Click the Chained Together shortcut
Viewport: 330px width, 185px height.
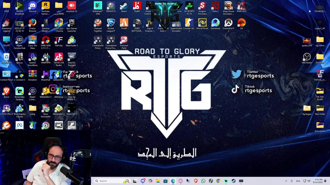[x=98, y=25]
